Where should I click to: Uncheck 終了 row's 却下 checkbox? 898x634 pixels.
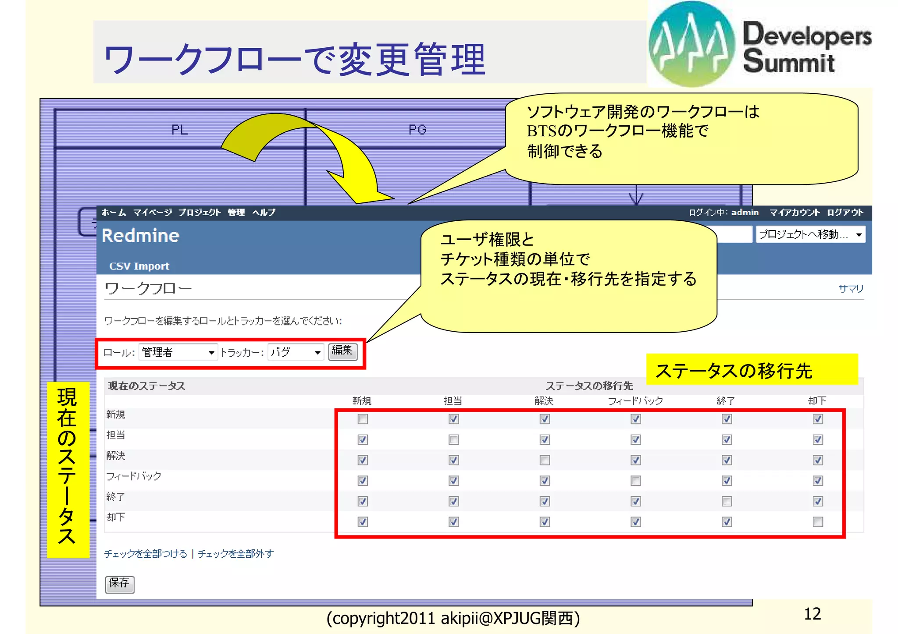click(818, 501)
